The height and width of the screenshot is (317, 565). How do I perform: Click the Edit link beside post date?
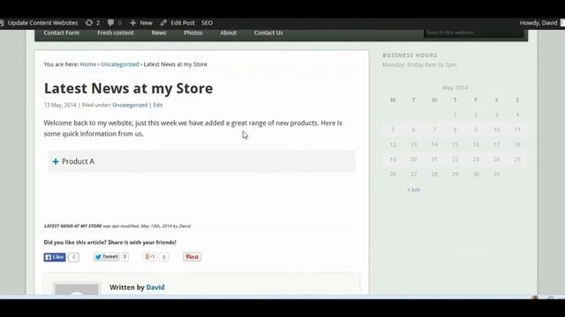click(158, 105)
